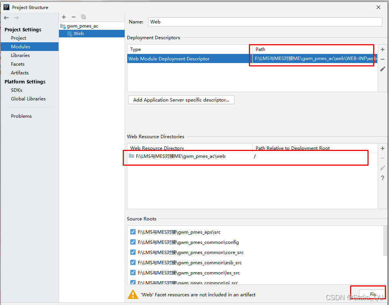Open the Libraries settings page
This screenshot has width=389, height=305.
[20, 55]
